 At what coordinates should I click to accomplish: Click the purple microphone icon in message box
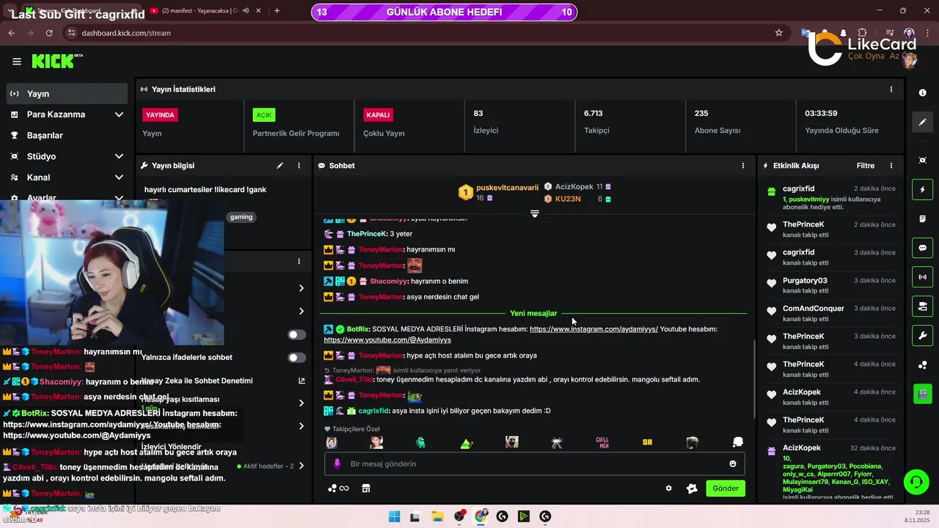click(x=337, y=463)
